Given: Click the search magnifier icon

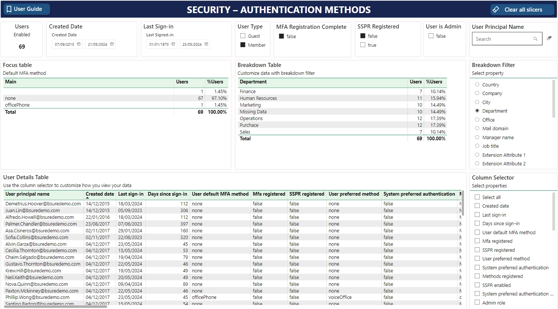Looking at the screenshot, I should pos(535,39).
